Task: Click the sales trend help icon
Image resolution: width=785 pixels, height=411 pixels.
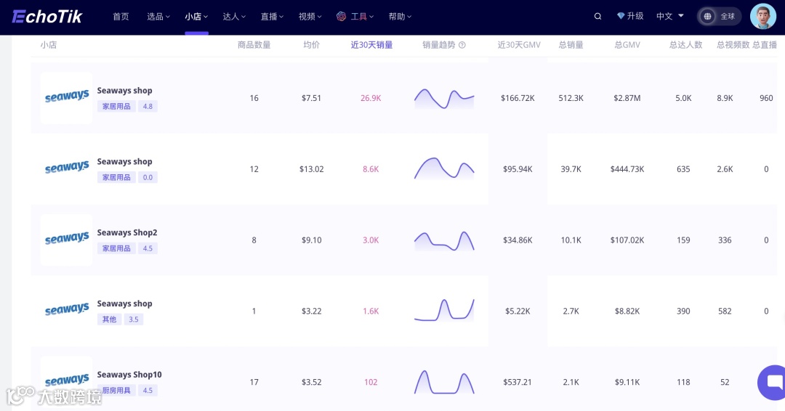Action: point(462,45)
